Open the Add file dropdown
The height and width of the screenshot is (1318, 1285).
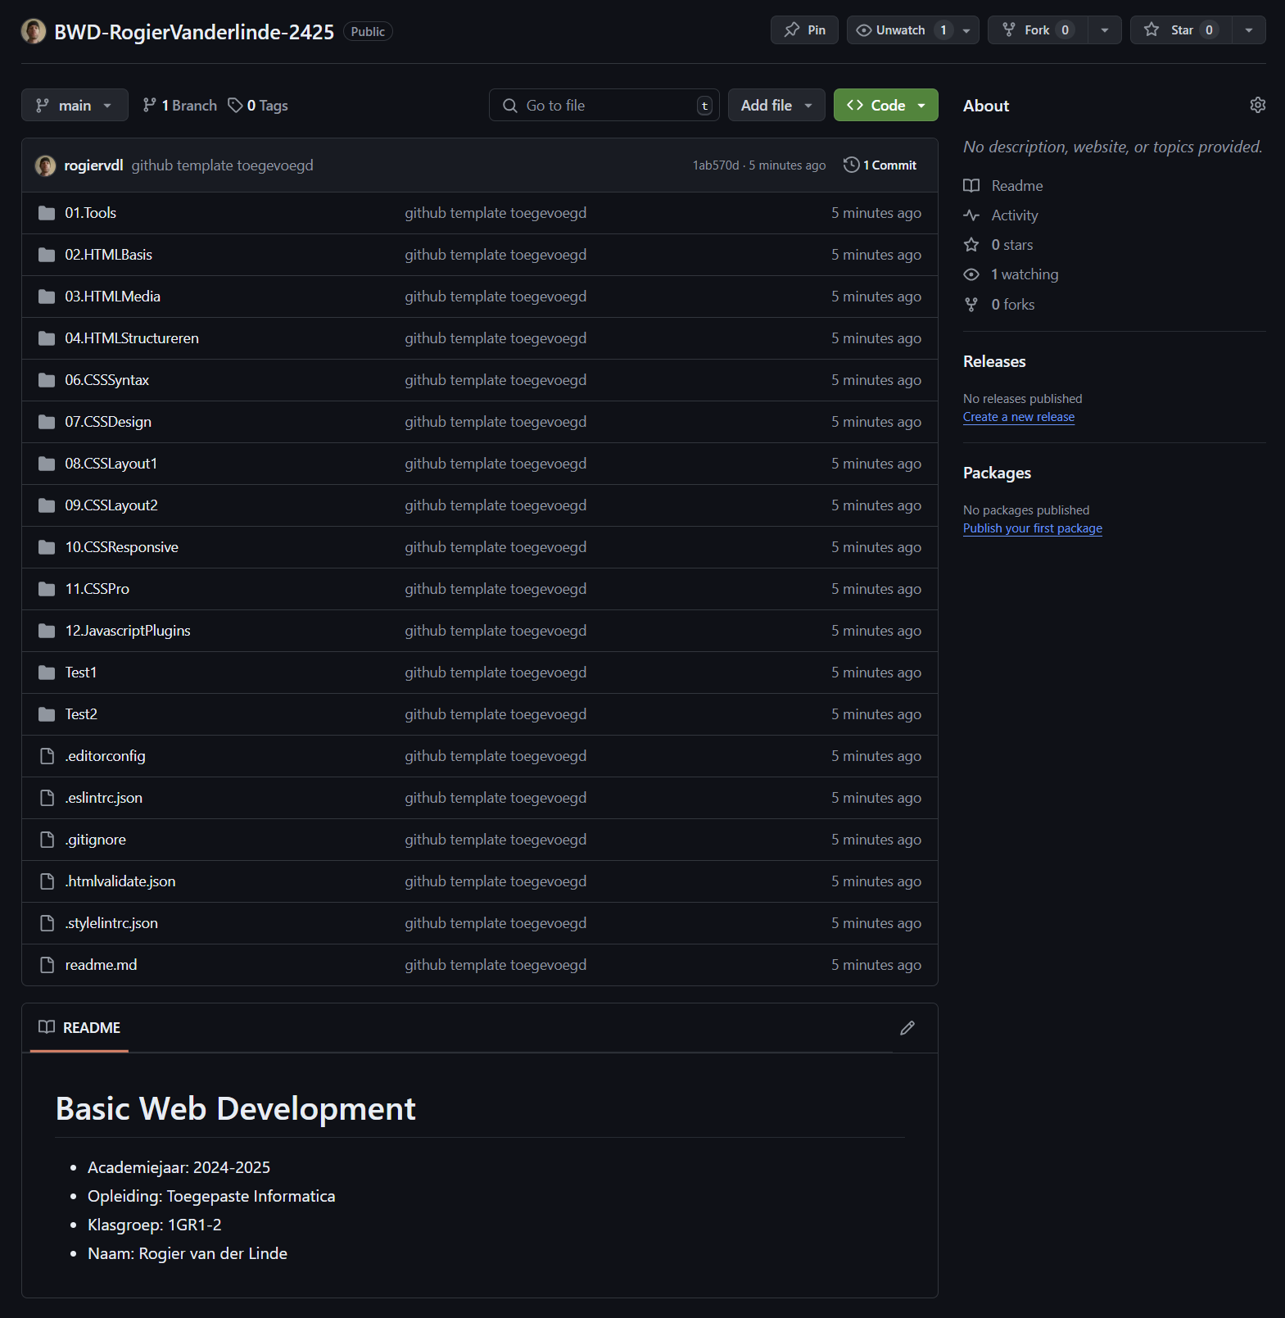pyautogui.click(x=776, y=105)
